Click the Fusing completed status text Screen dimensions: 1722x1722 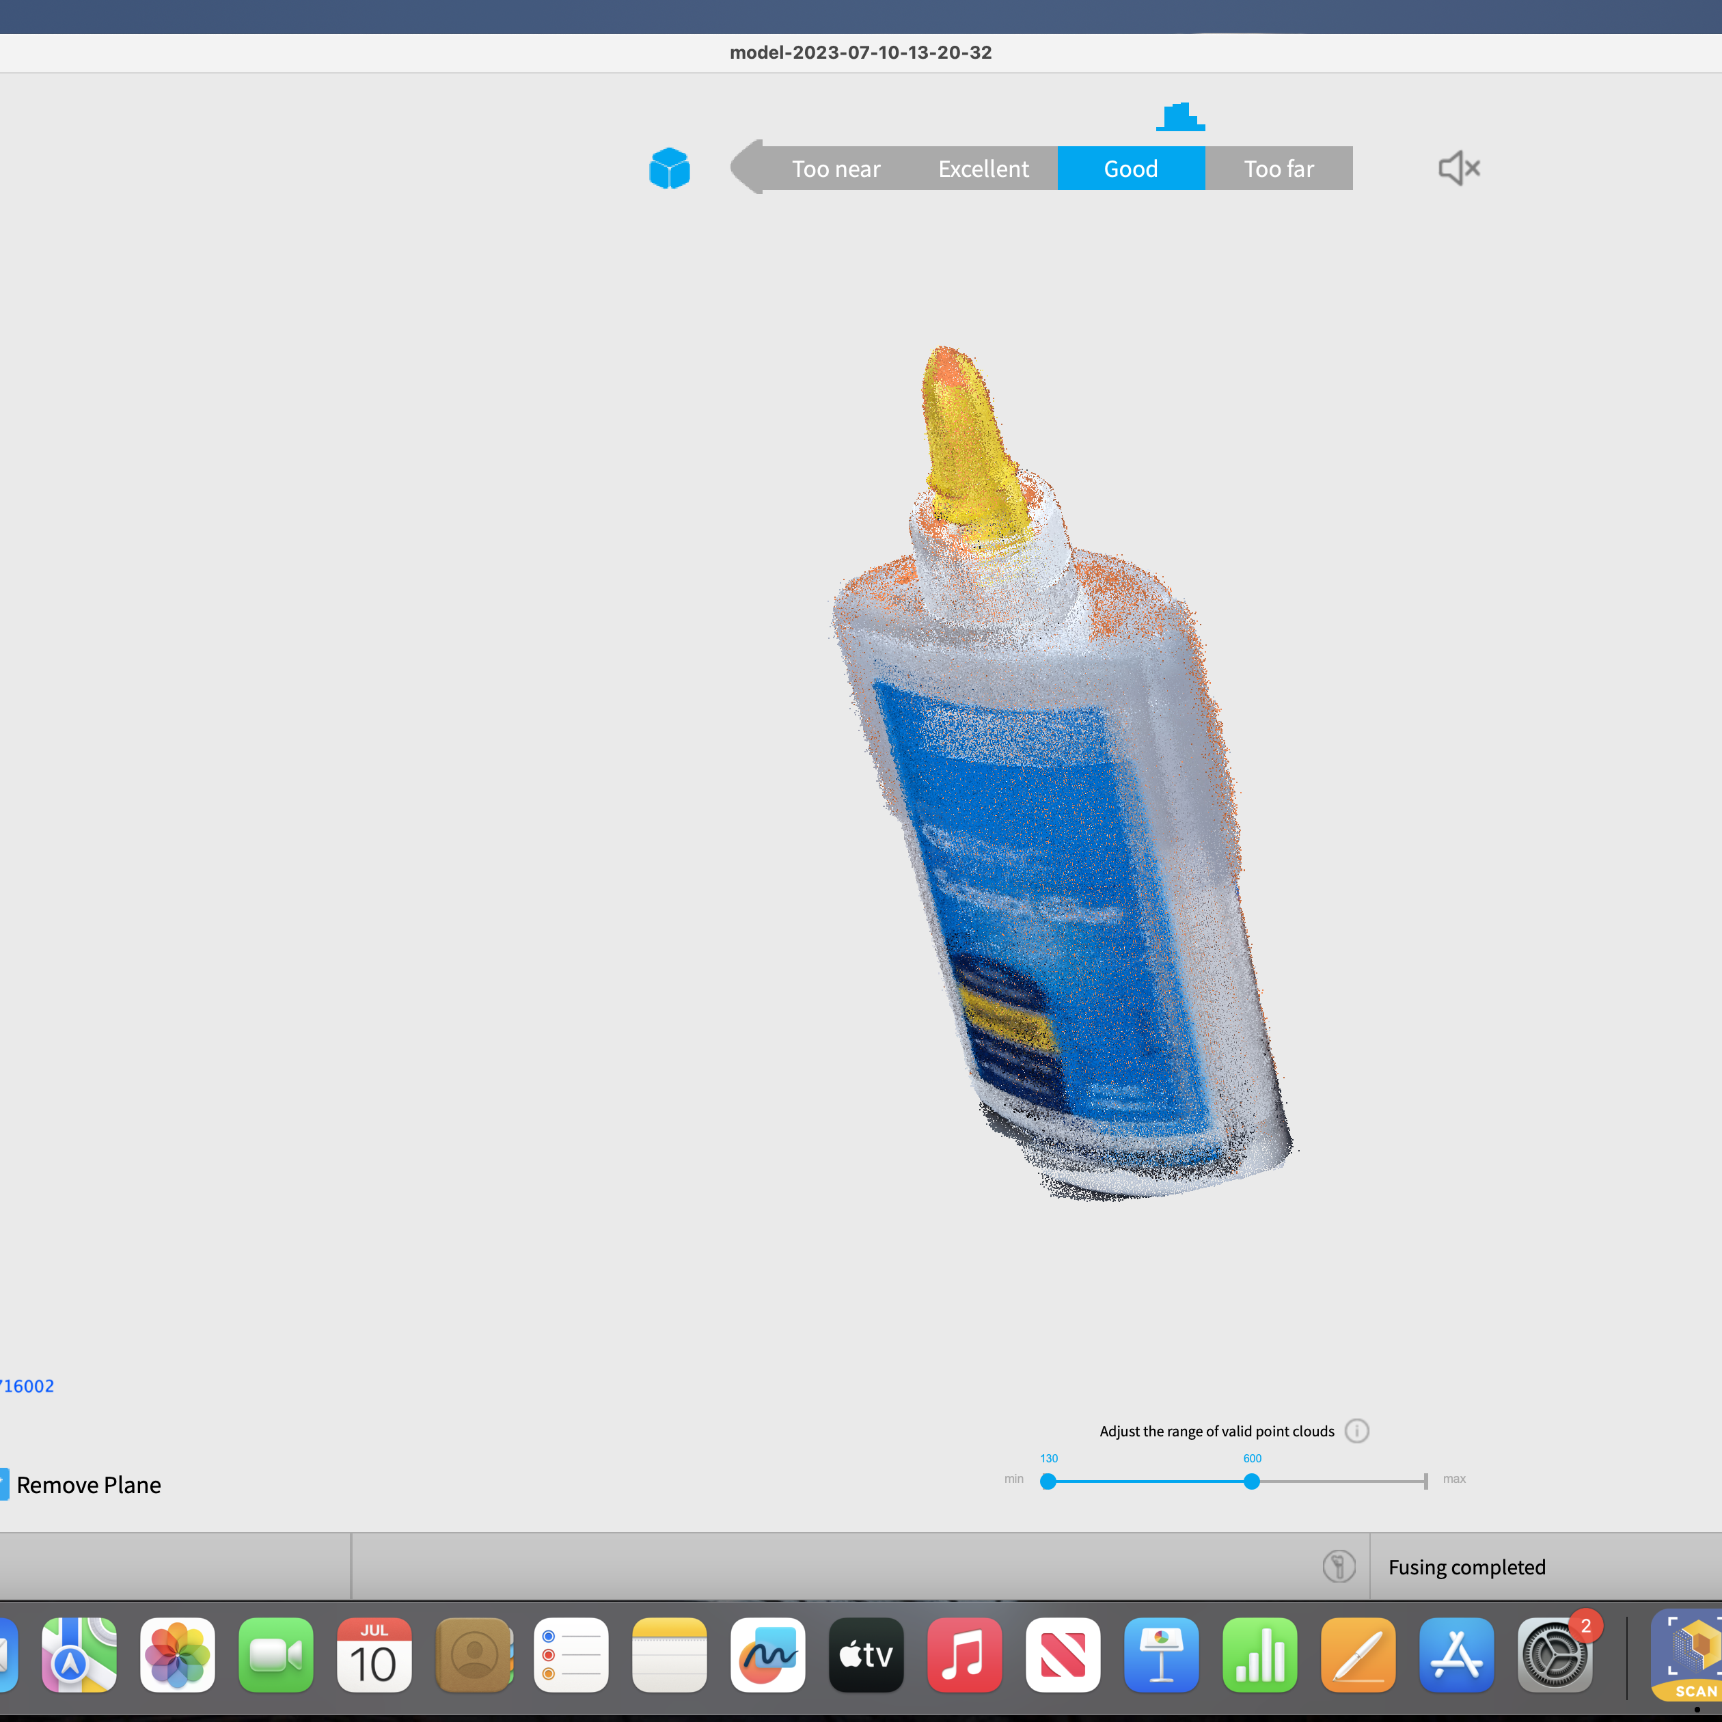[1466, 1567]
